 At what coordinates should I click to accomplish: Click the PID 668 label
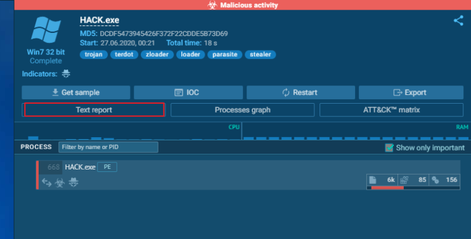point(53,167)
